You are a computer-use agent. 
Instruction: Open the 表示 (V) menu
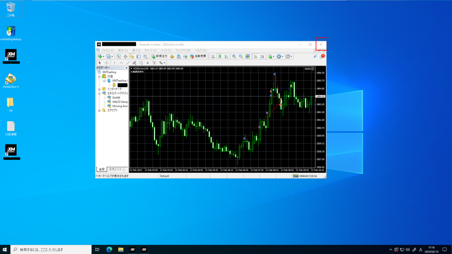[123, 51]
